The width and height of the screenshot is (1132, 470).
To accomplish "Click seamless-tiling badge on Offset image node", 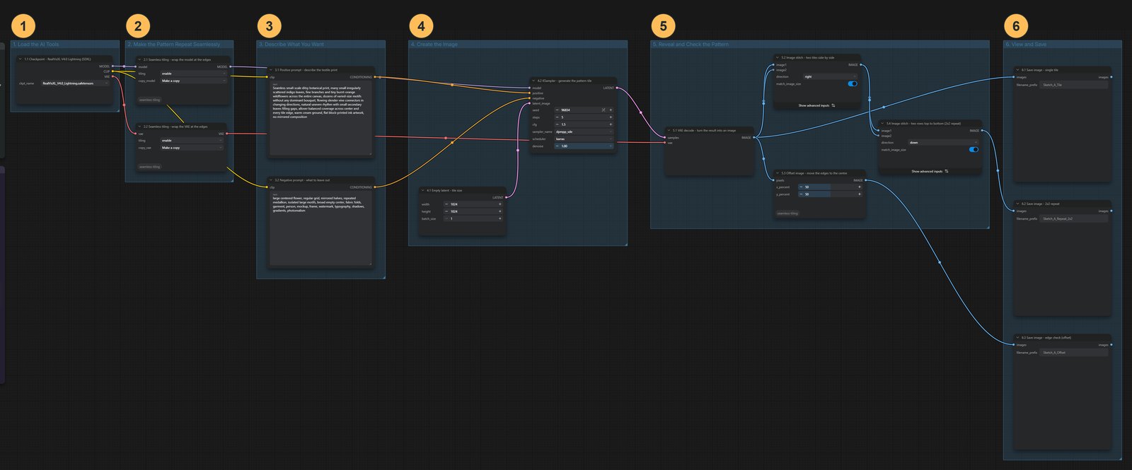I will [x=787, y=213].
